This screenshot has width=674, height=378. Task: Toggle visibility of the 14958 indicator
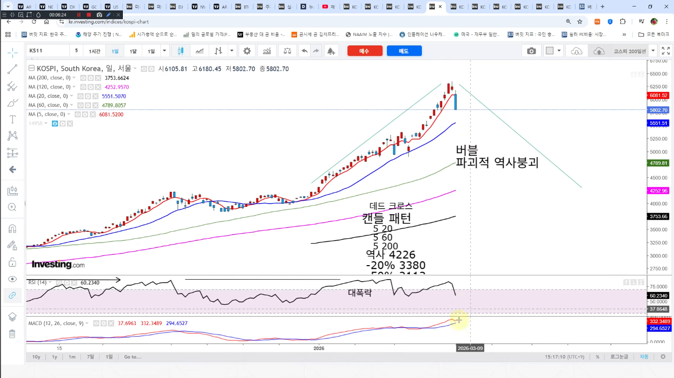55,123
